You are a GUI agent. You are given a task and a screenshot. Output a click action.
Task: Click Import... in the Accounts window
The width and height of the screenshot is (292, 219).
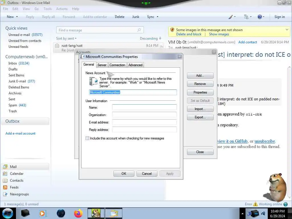(200, 109)
